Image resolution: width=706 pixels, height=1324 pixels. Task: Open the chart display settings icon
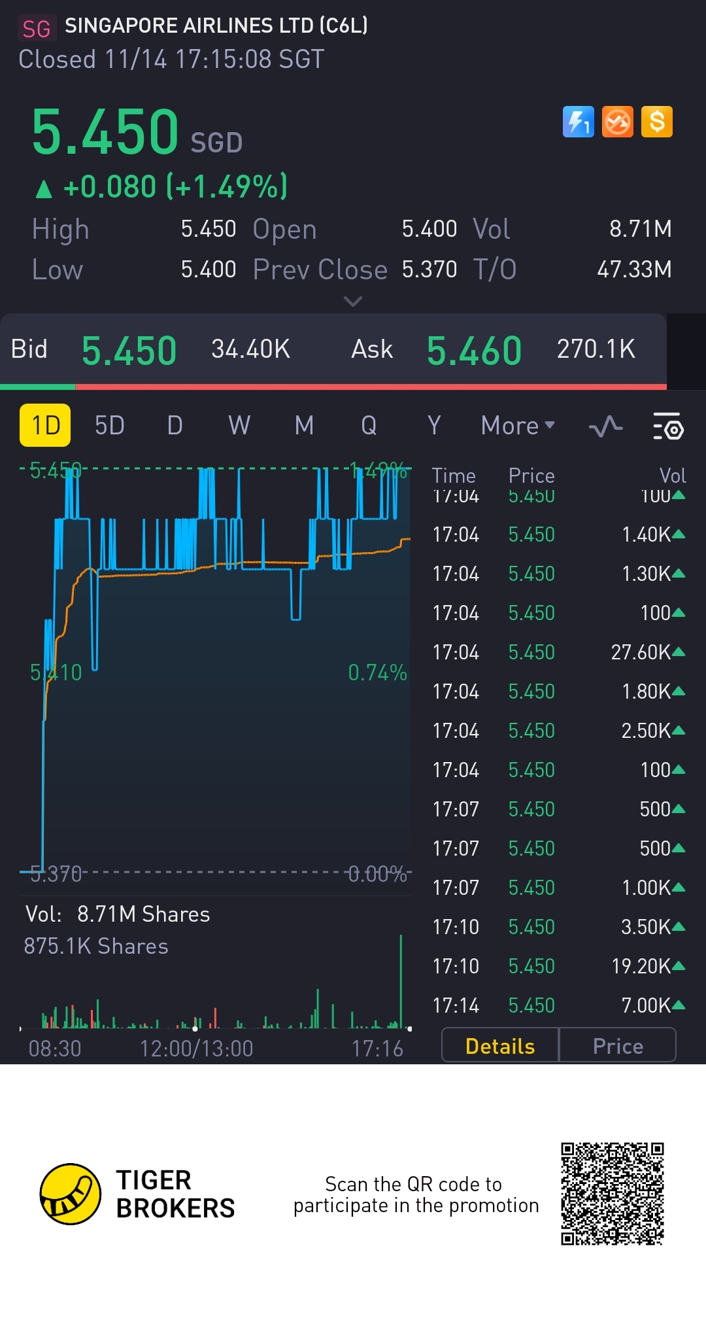click(668, 427)
